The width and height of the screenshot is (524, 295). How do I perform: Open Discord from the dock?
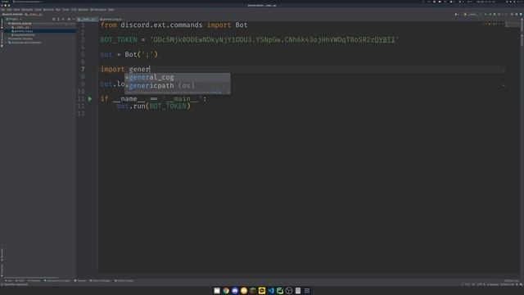coord(235,291)
